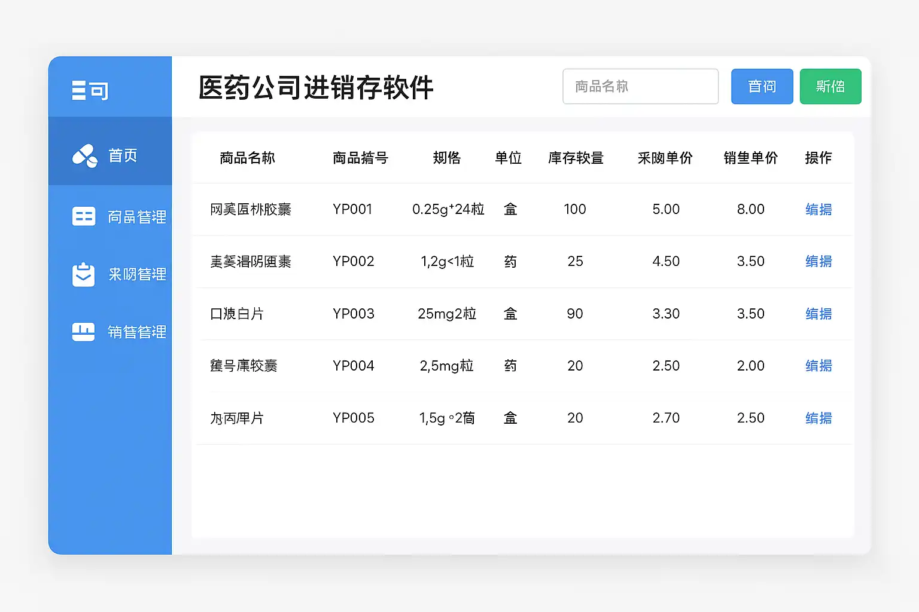Click the edit link in row YP003
This screenshot has height=612, width=919.
point(818,314)
